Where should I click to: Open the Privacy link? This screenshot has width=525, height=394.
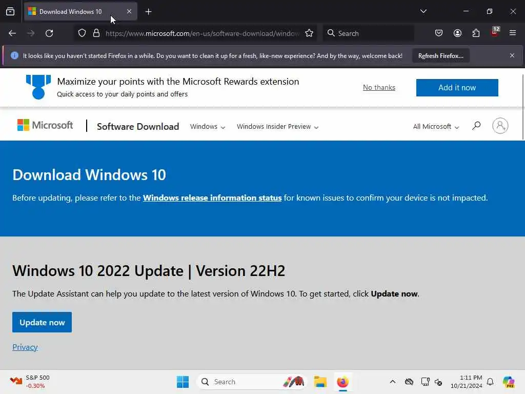[x=25, y=347]
